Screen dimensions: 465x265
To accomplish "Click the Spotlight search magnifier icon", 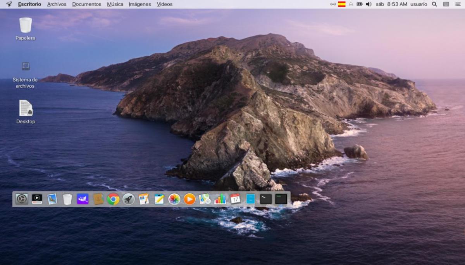I will [x=434, y=4].
